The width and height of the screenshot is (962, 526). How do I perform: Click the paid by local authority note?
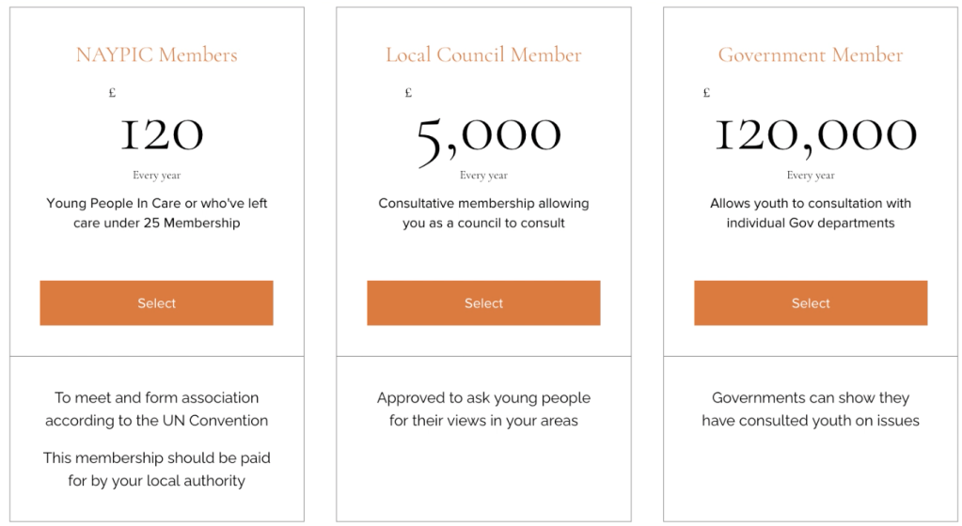point(156,470)
